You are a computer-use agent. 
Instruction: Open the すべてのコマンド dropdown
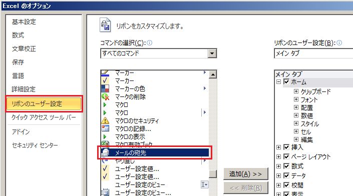coord(212,53)
